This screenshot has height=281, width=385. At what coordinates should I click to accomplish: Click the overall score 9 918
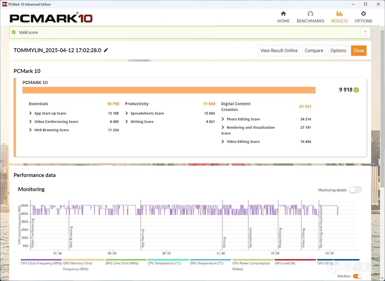(346, 90)
